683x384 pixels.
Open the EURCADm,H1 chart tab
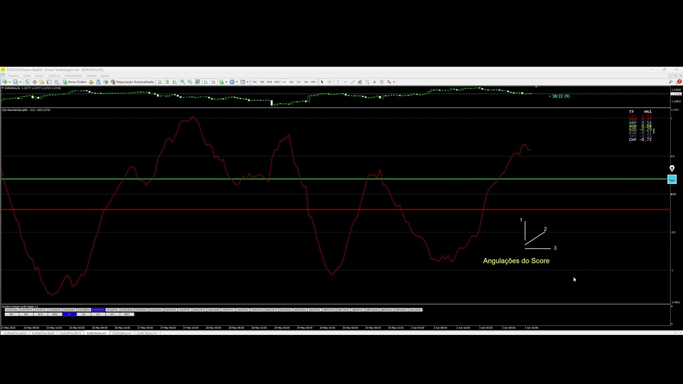(x=147, y=333)
